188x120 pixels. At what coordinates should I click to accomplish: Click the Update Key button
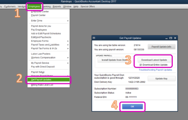(x=161, y=79)
